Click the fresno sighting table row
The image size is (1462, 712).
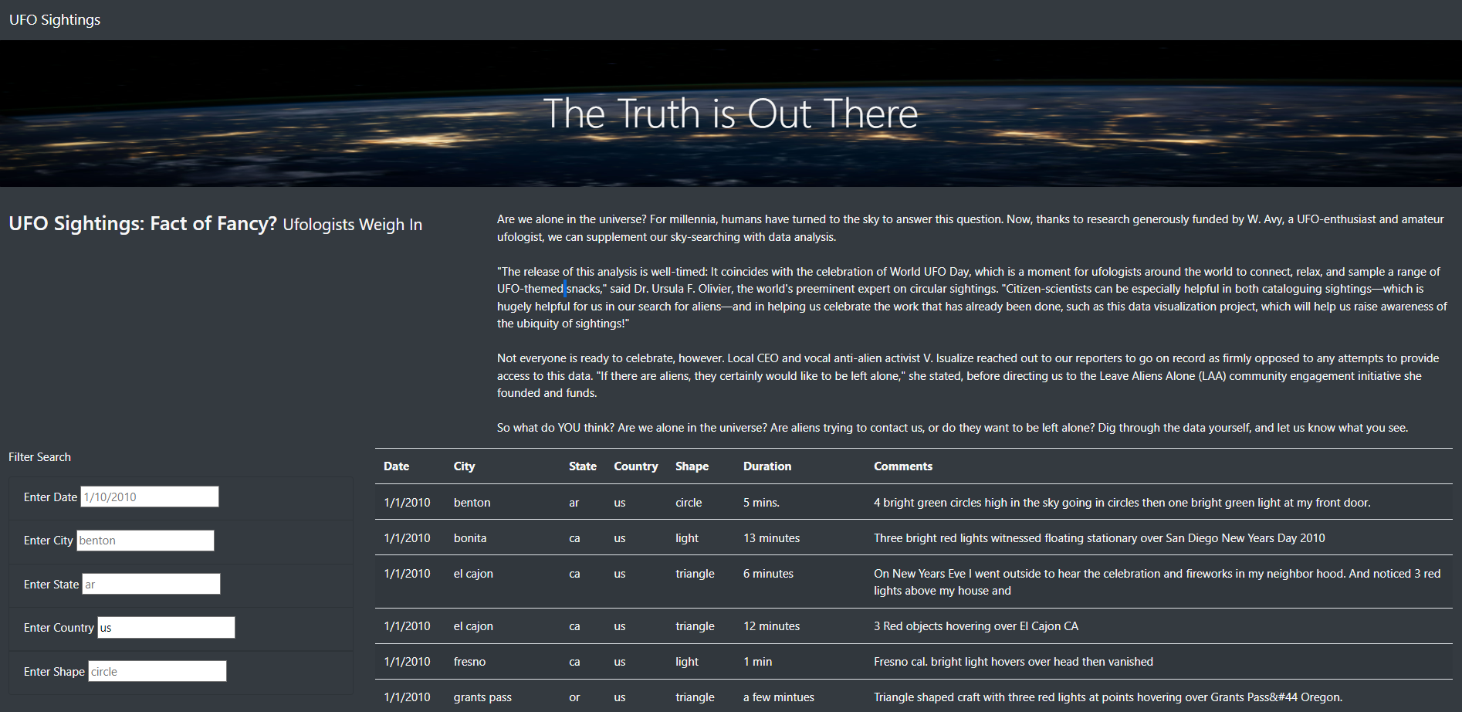click(772, 661)
